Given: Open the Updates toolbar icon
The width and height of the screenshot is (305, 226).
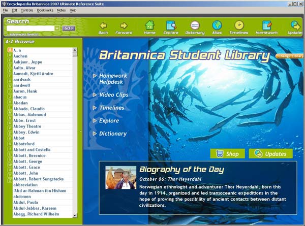Looking at the screenshot, I should 295,25.
